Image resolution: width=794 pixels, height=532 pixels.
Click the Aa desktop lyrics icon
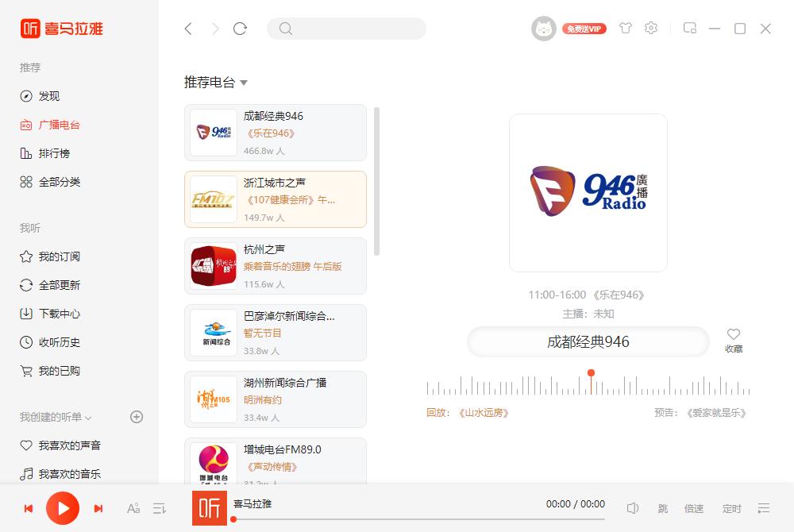coord(133,508)
